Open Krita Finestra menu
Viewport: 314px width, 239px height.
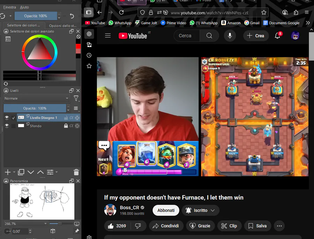[x=10, y=7]
